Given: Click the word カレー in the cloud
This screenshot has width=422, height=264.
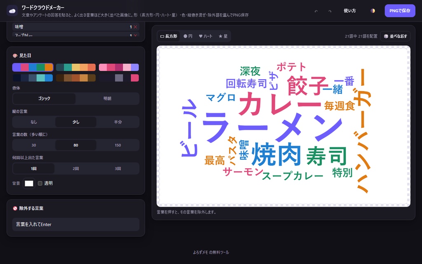Looking at the screenshot, I should pos(280,104).
